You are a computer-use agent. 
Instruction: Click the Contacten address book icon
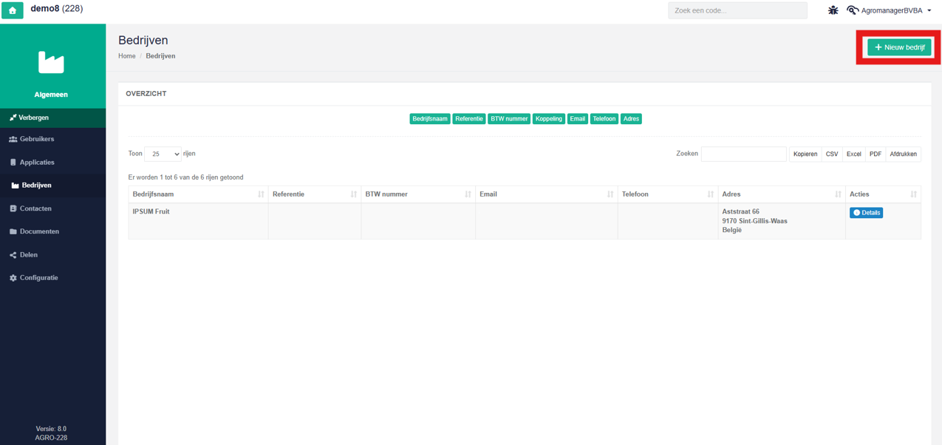click(x=13, y=208)
